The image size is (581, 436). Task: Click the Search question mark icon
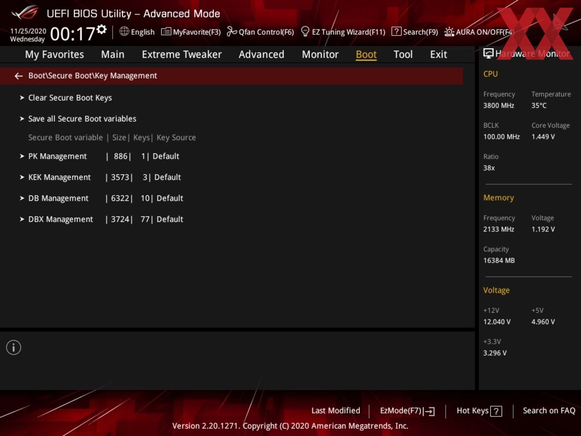point(396,31)
